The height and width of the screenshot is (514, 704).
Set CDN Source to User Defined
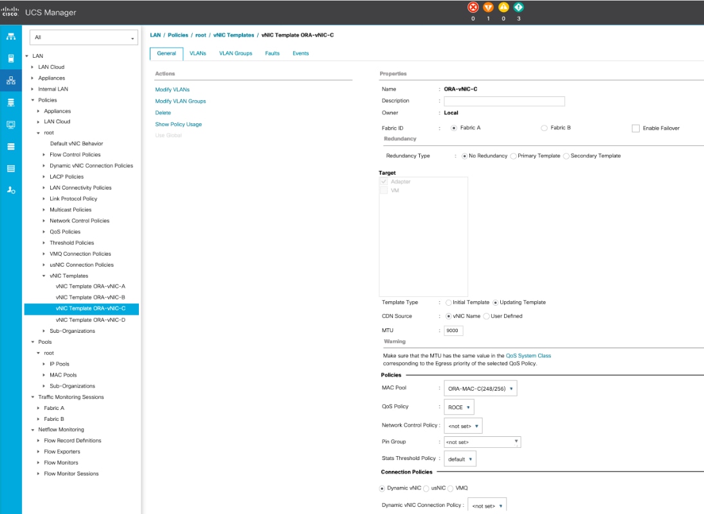(486, 316)
